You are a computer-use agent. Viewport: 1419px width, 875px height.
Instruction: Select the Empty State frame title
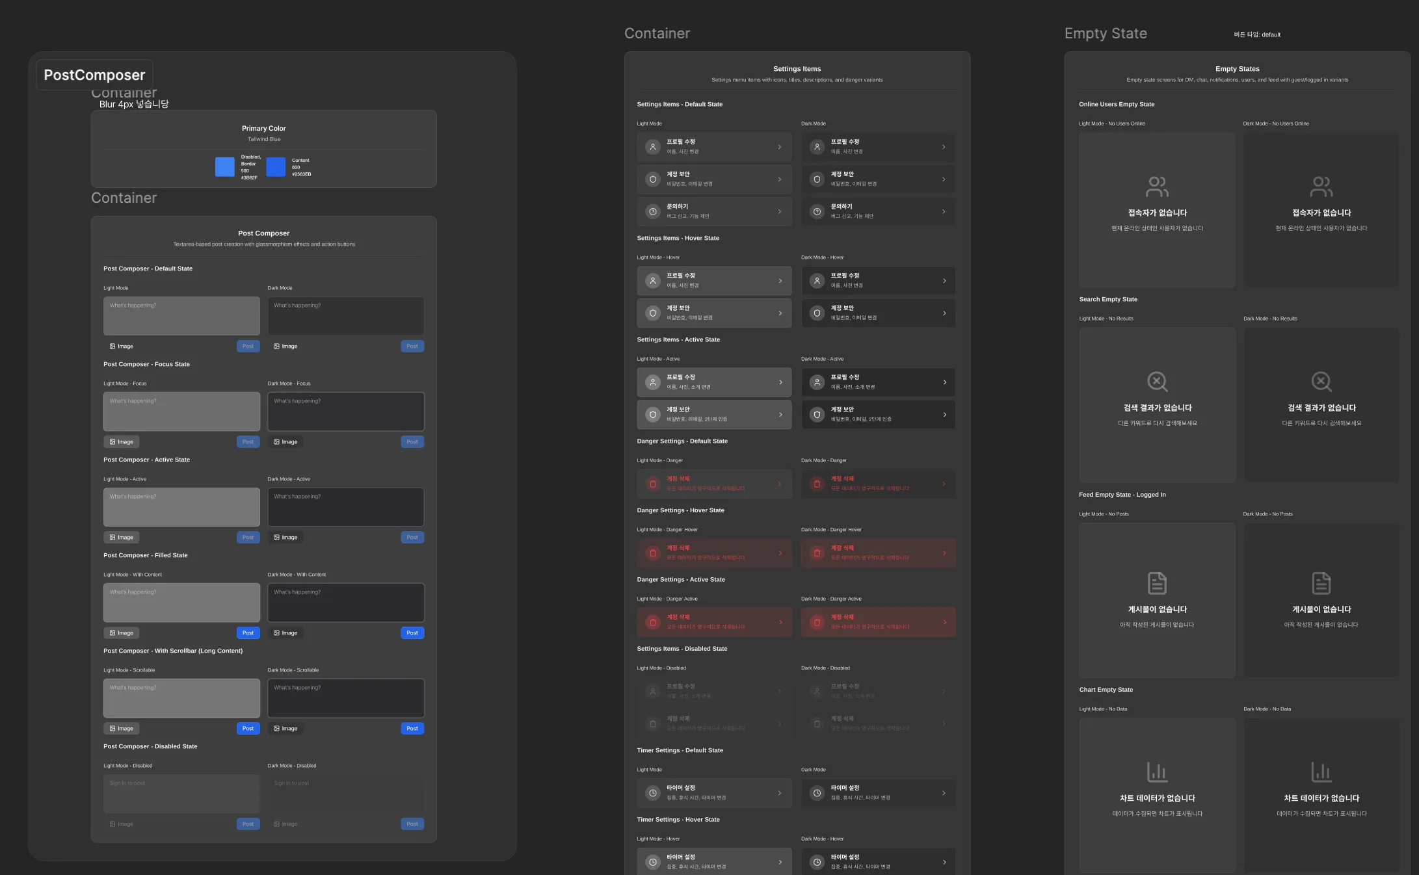(1106, 33)
